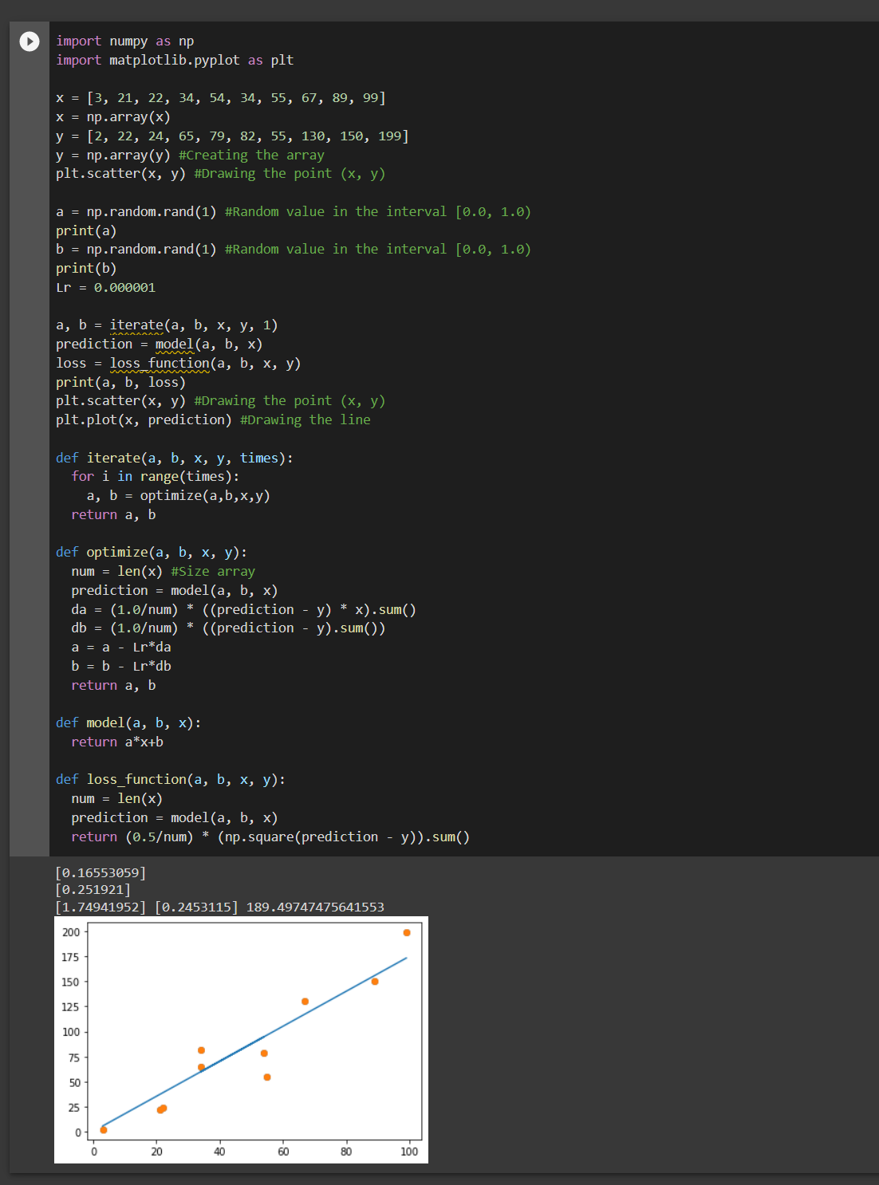Run the code cell with the play button
This screenshot has height=1185, width=879.
[x=30, y=41]
